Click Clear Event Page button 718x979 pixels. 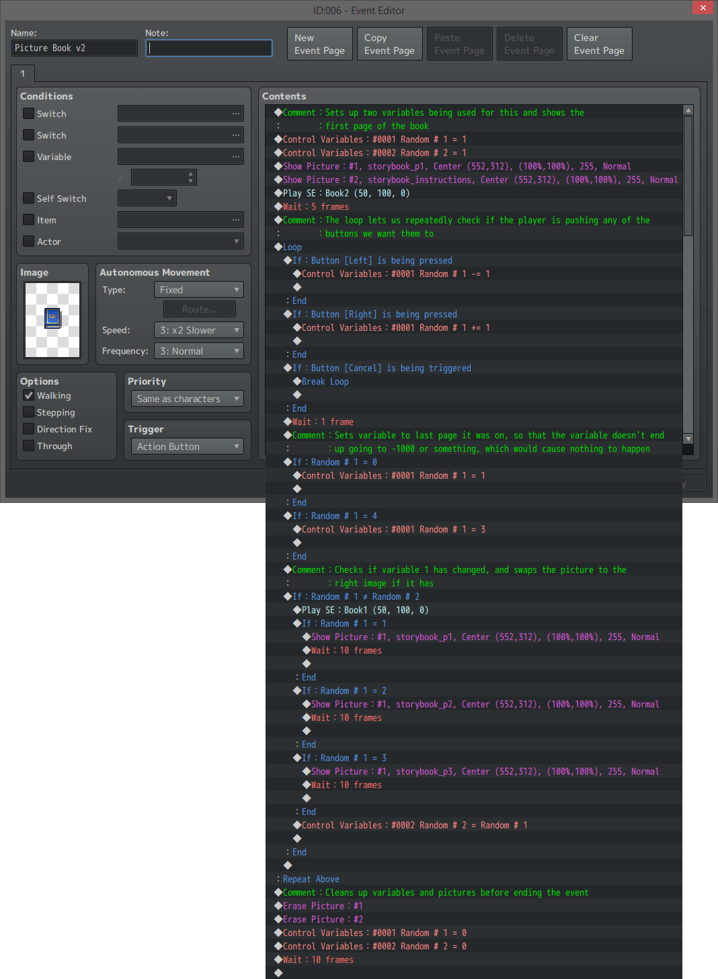pos(600,44)
